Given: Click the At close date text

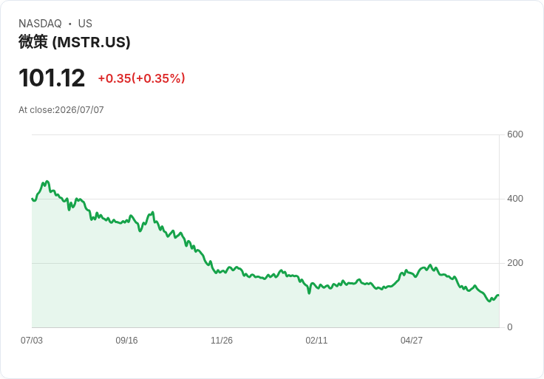Looking at the screenshot, I should tap(61, 110).
